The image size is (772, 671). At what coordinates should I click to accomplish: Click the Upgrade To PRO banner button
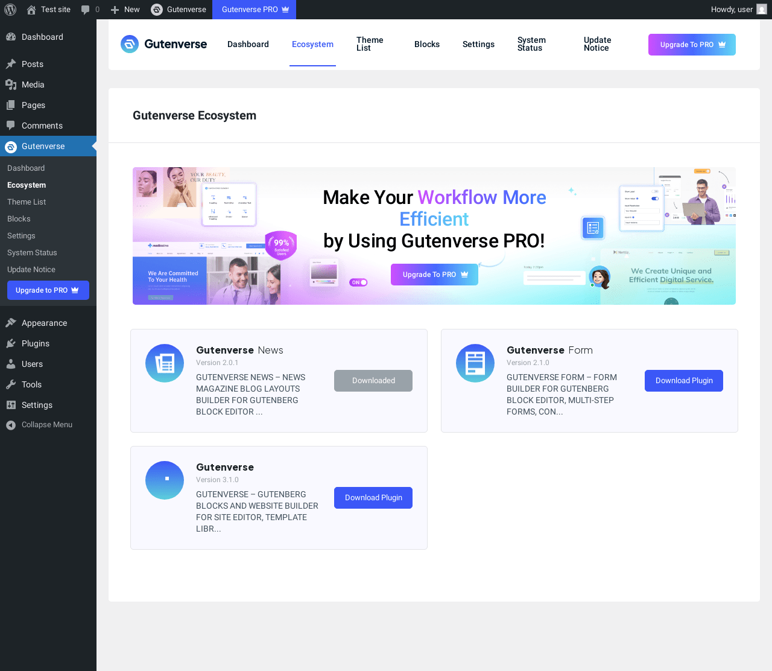[434, 275]
